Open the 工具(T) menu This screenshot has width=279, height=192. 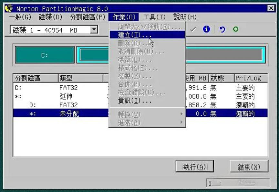tap(154, 17)
